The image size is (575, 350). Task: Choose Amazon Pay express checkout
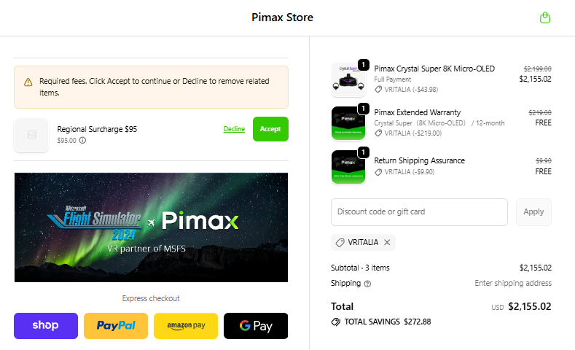point(186,326)
